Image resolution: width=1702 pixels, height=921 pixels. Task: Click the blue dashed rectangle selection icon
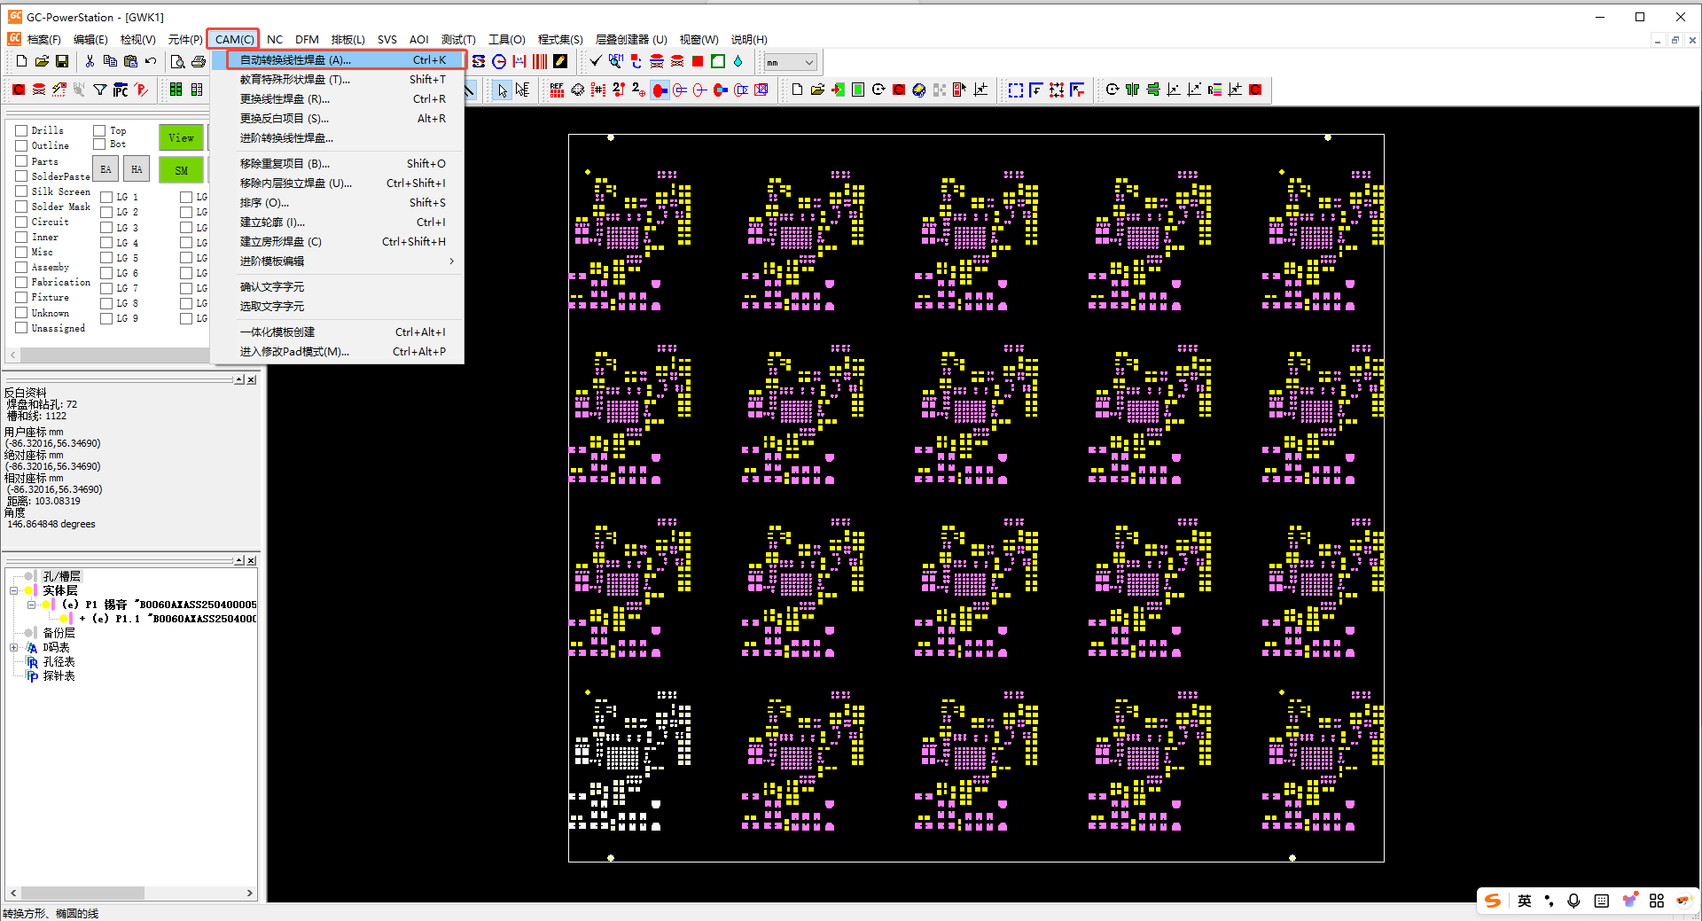[1016, 90]
